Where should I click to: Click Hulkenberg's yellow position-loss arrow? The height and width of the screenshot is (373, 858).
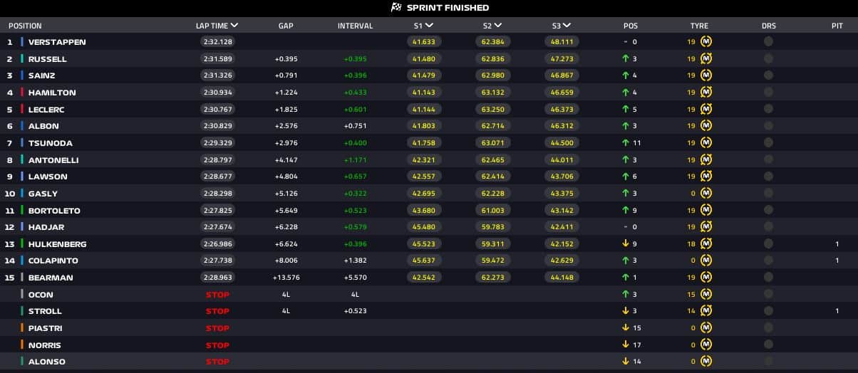pos(625,244)
